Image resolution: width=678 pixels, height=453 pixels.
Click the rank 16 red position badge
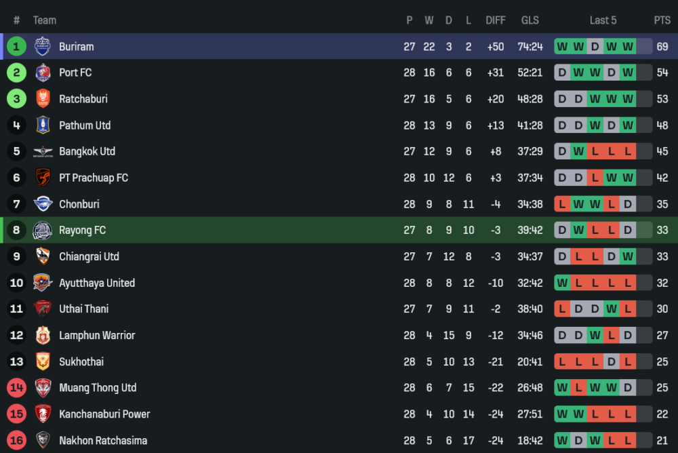[17, 440]
